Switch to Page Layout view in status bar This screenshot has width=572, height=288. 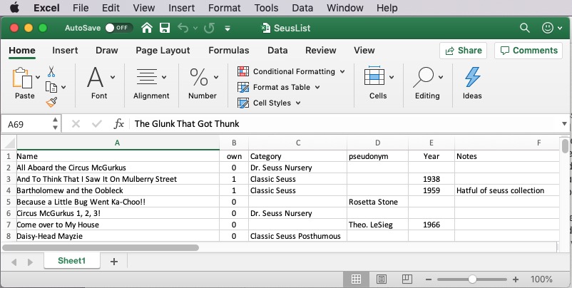point(381,279)
